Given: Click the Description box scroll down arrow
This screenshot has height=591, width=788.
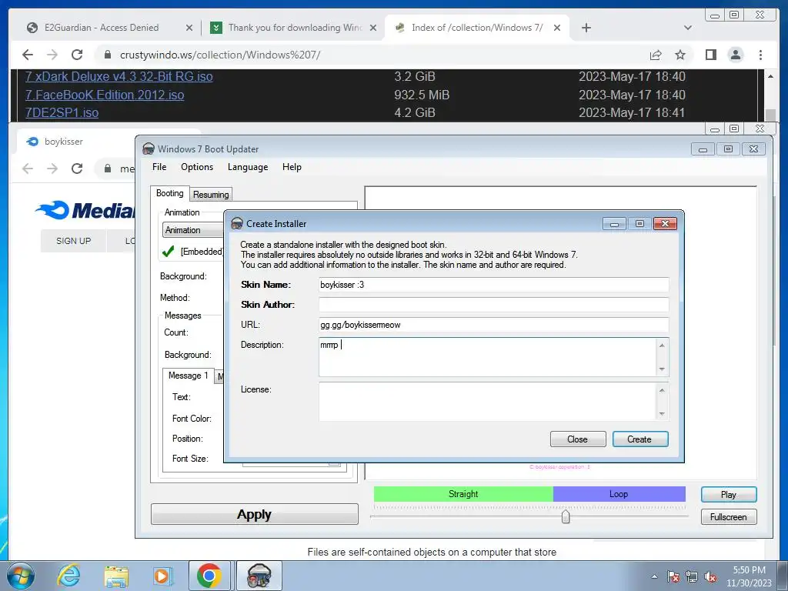Looking at the screenshot, I should pyautogui.click(x=662, y=369).
